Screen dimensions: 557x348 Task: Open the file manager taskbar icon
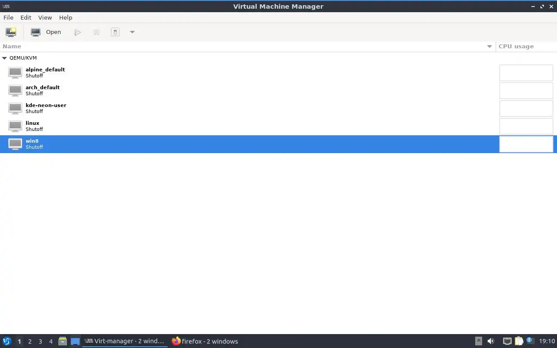click(63, 341)
